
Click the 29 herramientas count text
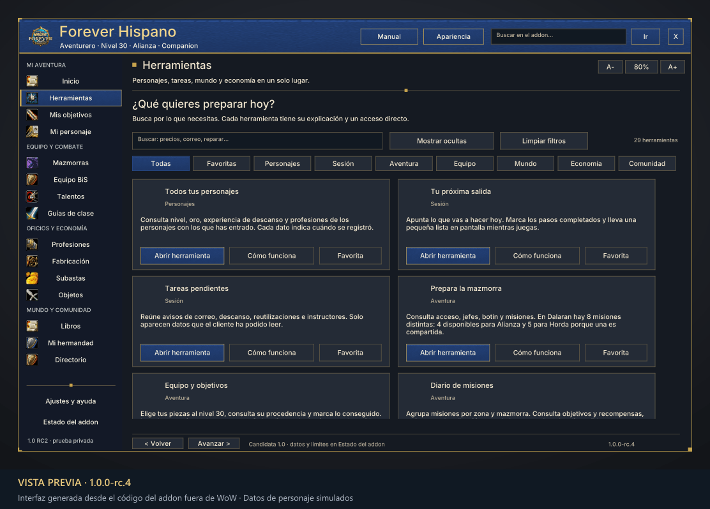655,140
